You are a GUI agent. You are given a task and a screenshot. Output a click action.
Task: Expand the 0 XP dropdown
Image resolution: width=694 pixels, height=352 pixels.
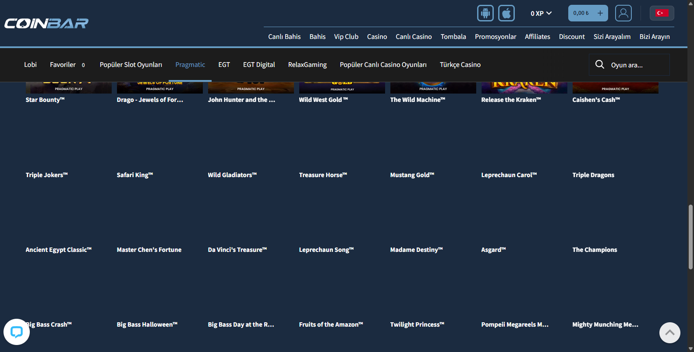[541, 14]
